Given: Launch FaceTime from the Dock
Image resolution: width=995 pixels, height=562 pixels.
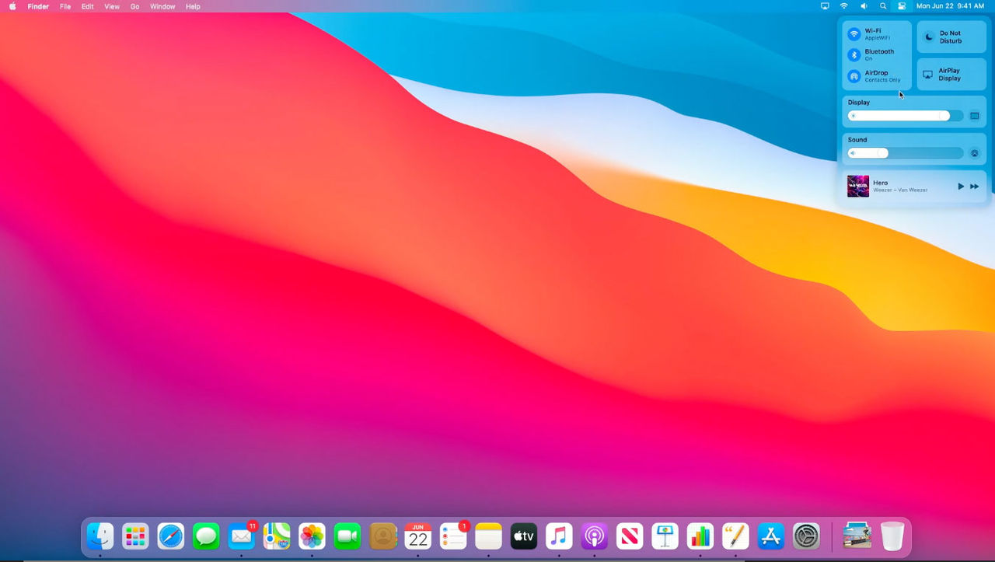Looking at the screenshot, I should coord(347,536).
